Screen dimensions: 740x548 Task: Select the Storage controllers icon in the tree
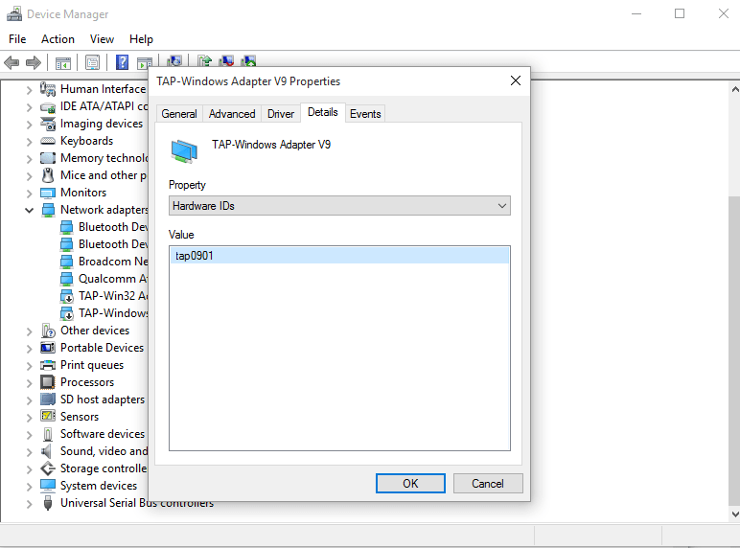tap(48, 468)
